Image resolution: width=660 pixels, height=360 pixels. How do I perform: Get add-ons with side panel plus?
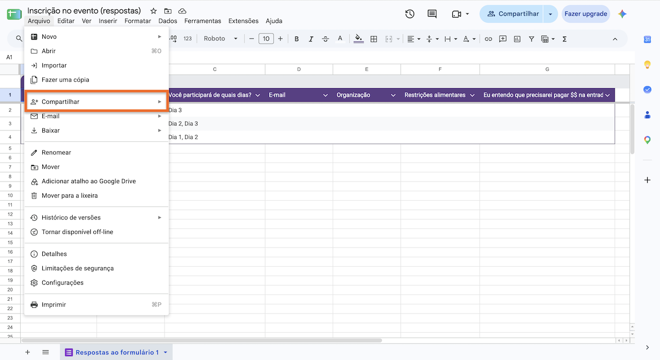coord(648,180)
